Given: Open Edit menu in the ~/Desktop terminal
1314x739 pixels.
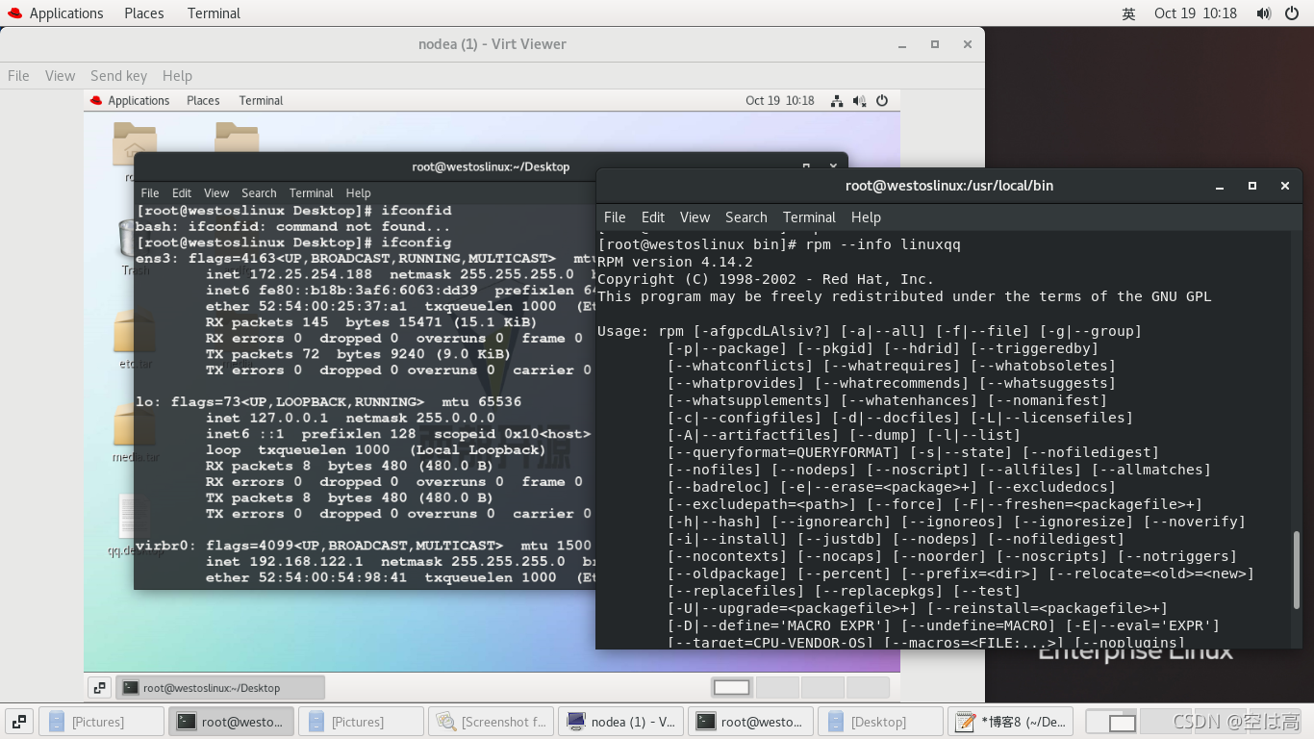Looking at the screenshot, I should tap(182, 192).
